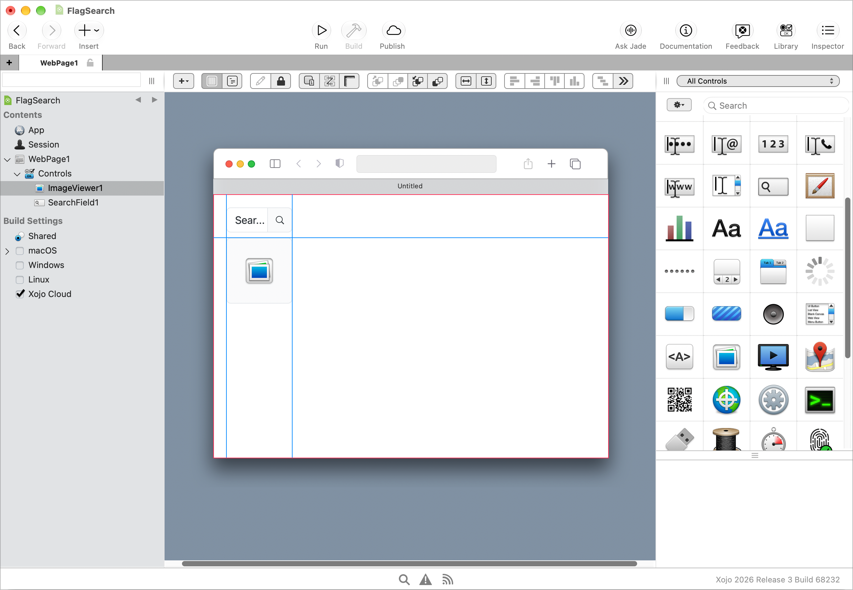Uncheck the Xojo Cloud build target

(20, 294)
